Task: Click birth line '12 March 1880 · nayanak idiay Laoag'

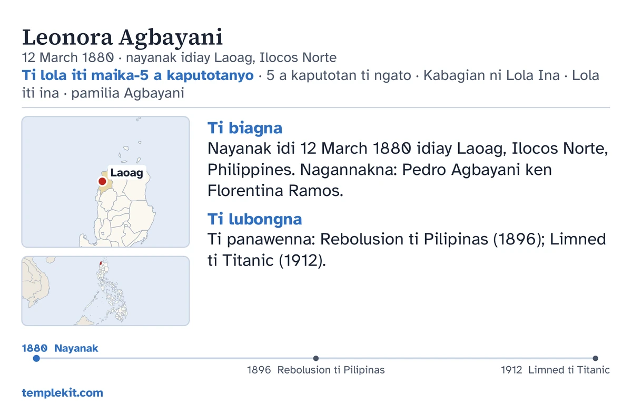Action: pyautogui.click(x=179, y=57)
